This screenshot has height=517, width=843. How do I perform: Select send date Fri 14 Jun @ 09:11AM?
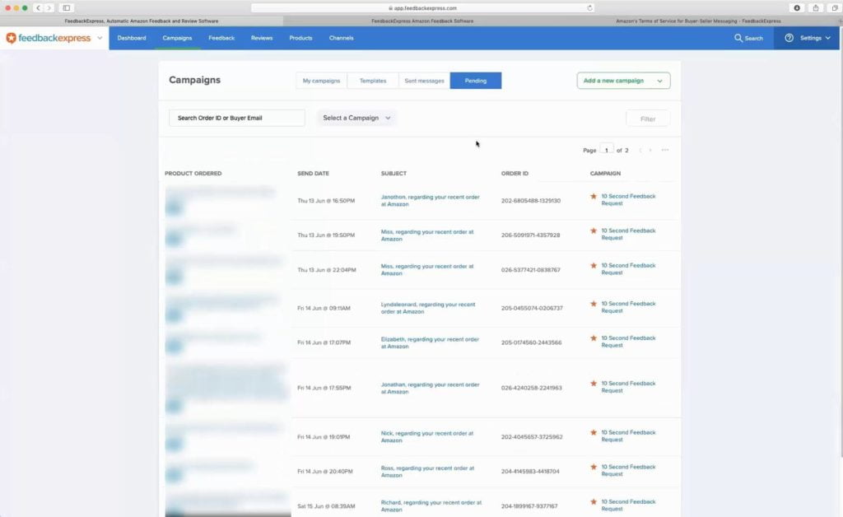click(x=324, y=309)
